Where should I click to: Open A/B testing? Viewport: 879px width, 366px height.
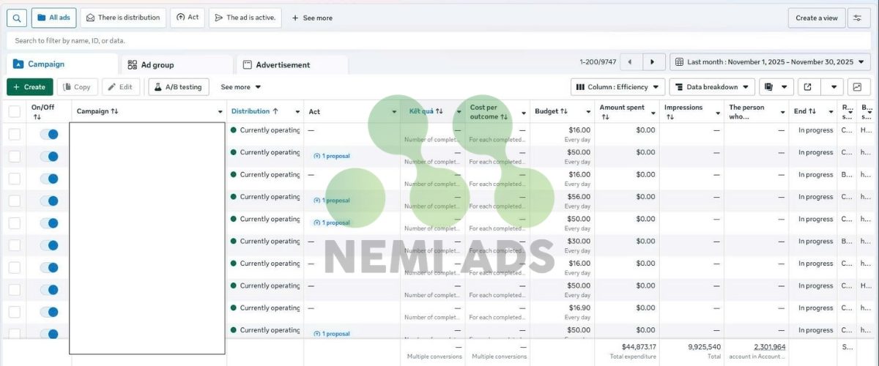[x=179, y=87]
